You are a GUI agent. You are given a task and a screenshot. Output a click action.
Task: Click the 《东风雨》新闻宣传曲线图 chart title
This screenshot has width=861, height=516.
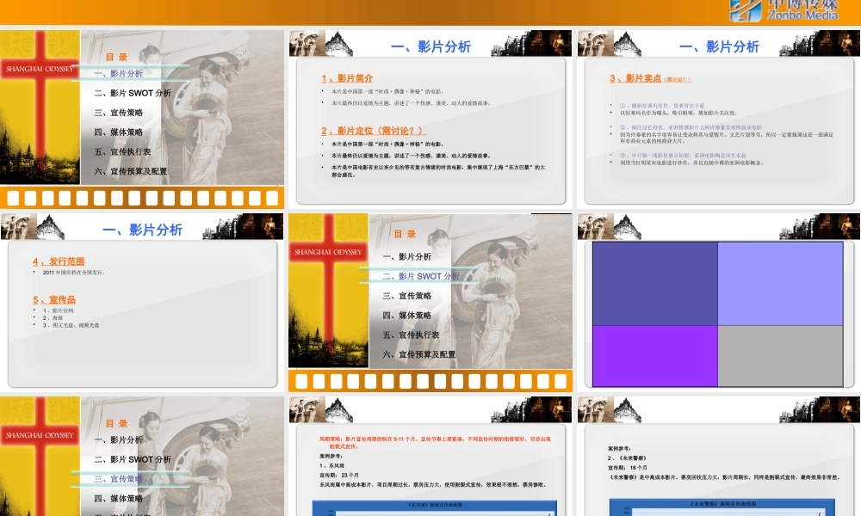pyautogui.click(x=435, y=505)
